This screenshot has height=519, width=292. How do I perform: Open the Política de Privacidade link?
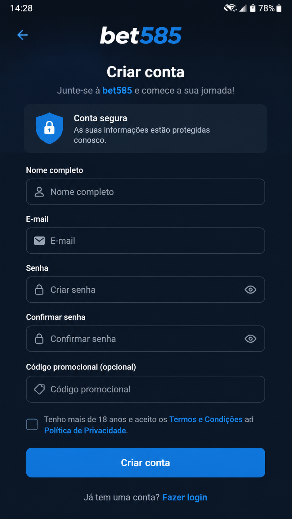85,431
